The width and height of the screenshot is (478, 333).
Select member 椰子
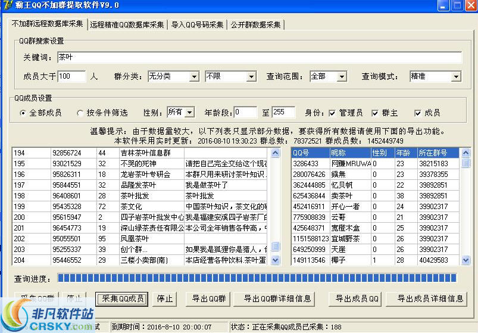click(375, 260)
